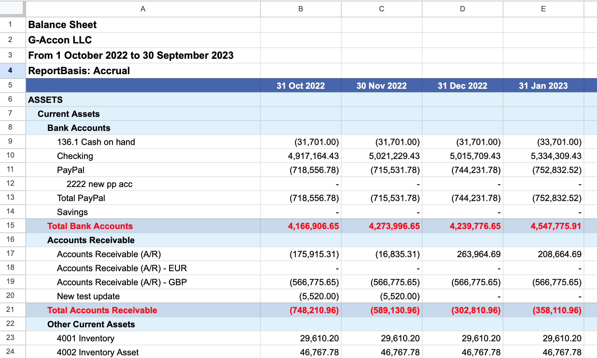597x358 pixels.
Task: Select total 4,239,776.65 in December column
Action: tap(463, 226)
